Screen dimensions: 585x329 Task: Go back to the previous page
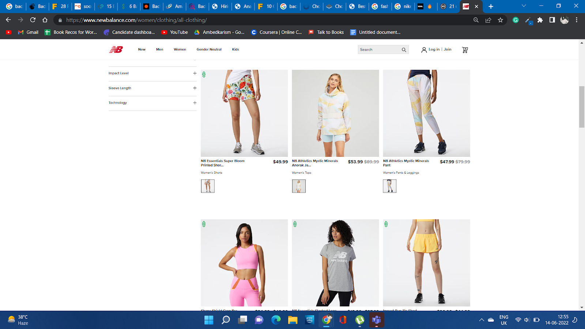(8, 20)
